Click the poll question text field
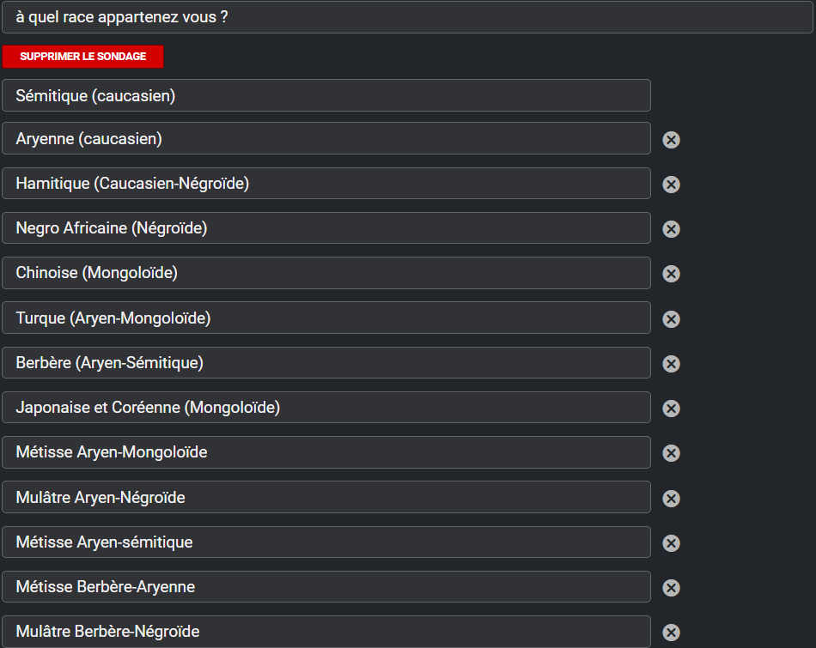 (407, 17)
